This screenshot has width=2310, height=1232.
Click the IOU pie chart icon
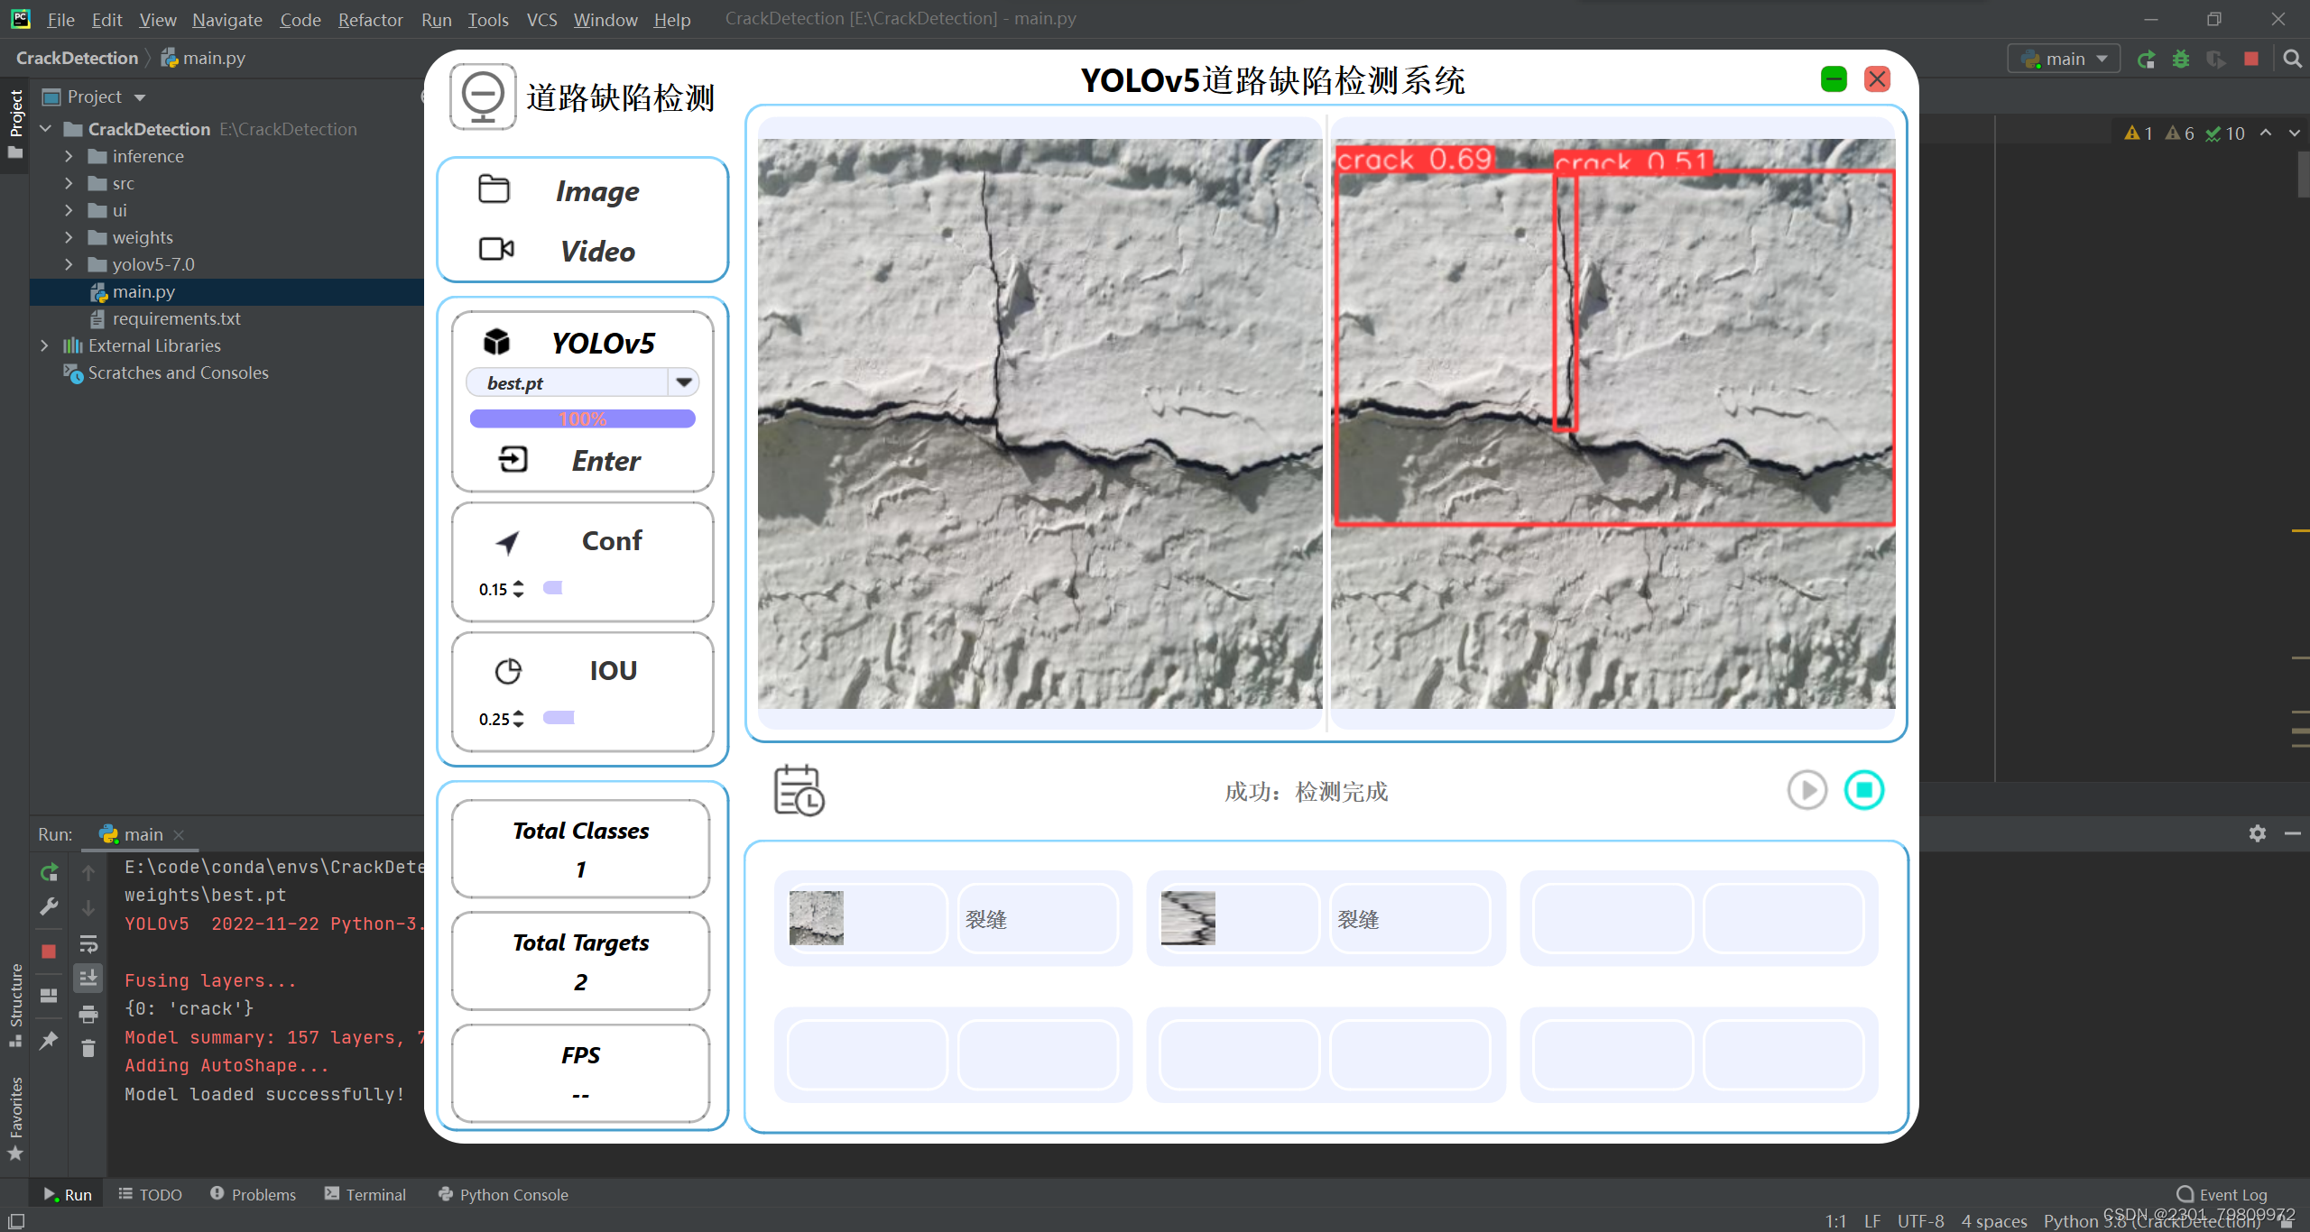tap(508, 671)
